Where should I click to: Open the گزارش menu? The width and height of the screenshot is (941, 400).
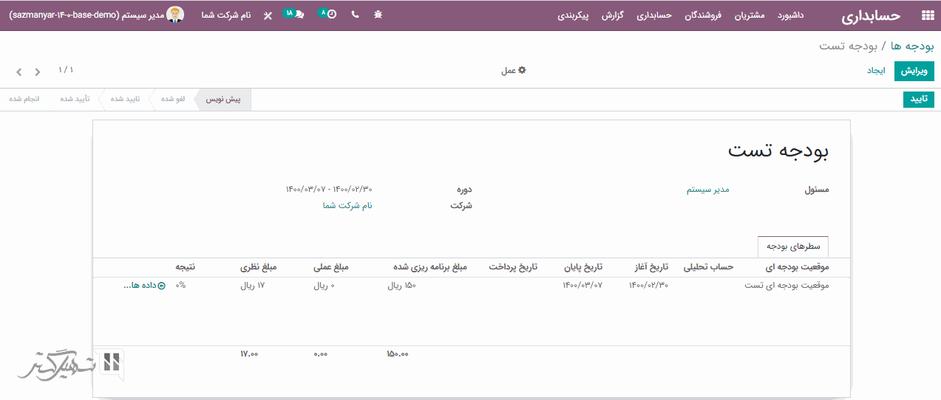(614, 15)
